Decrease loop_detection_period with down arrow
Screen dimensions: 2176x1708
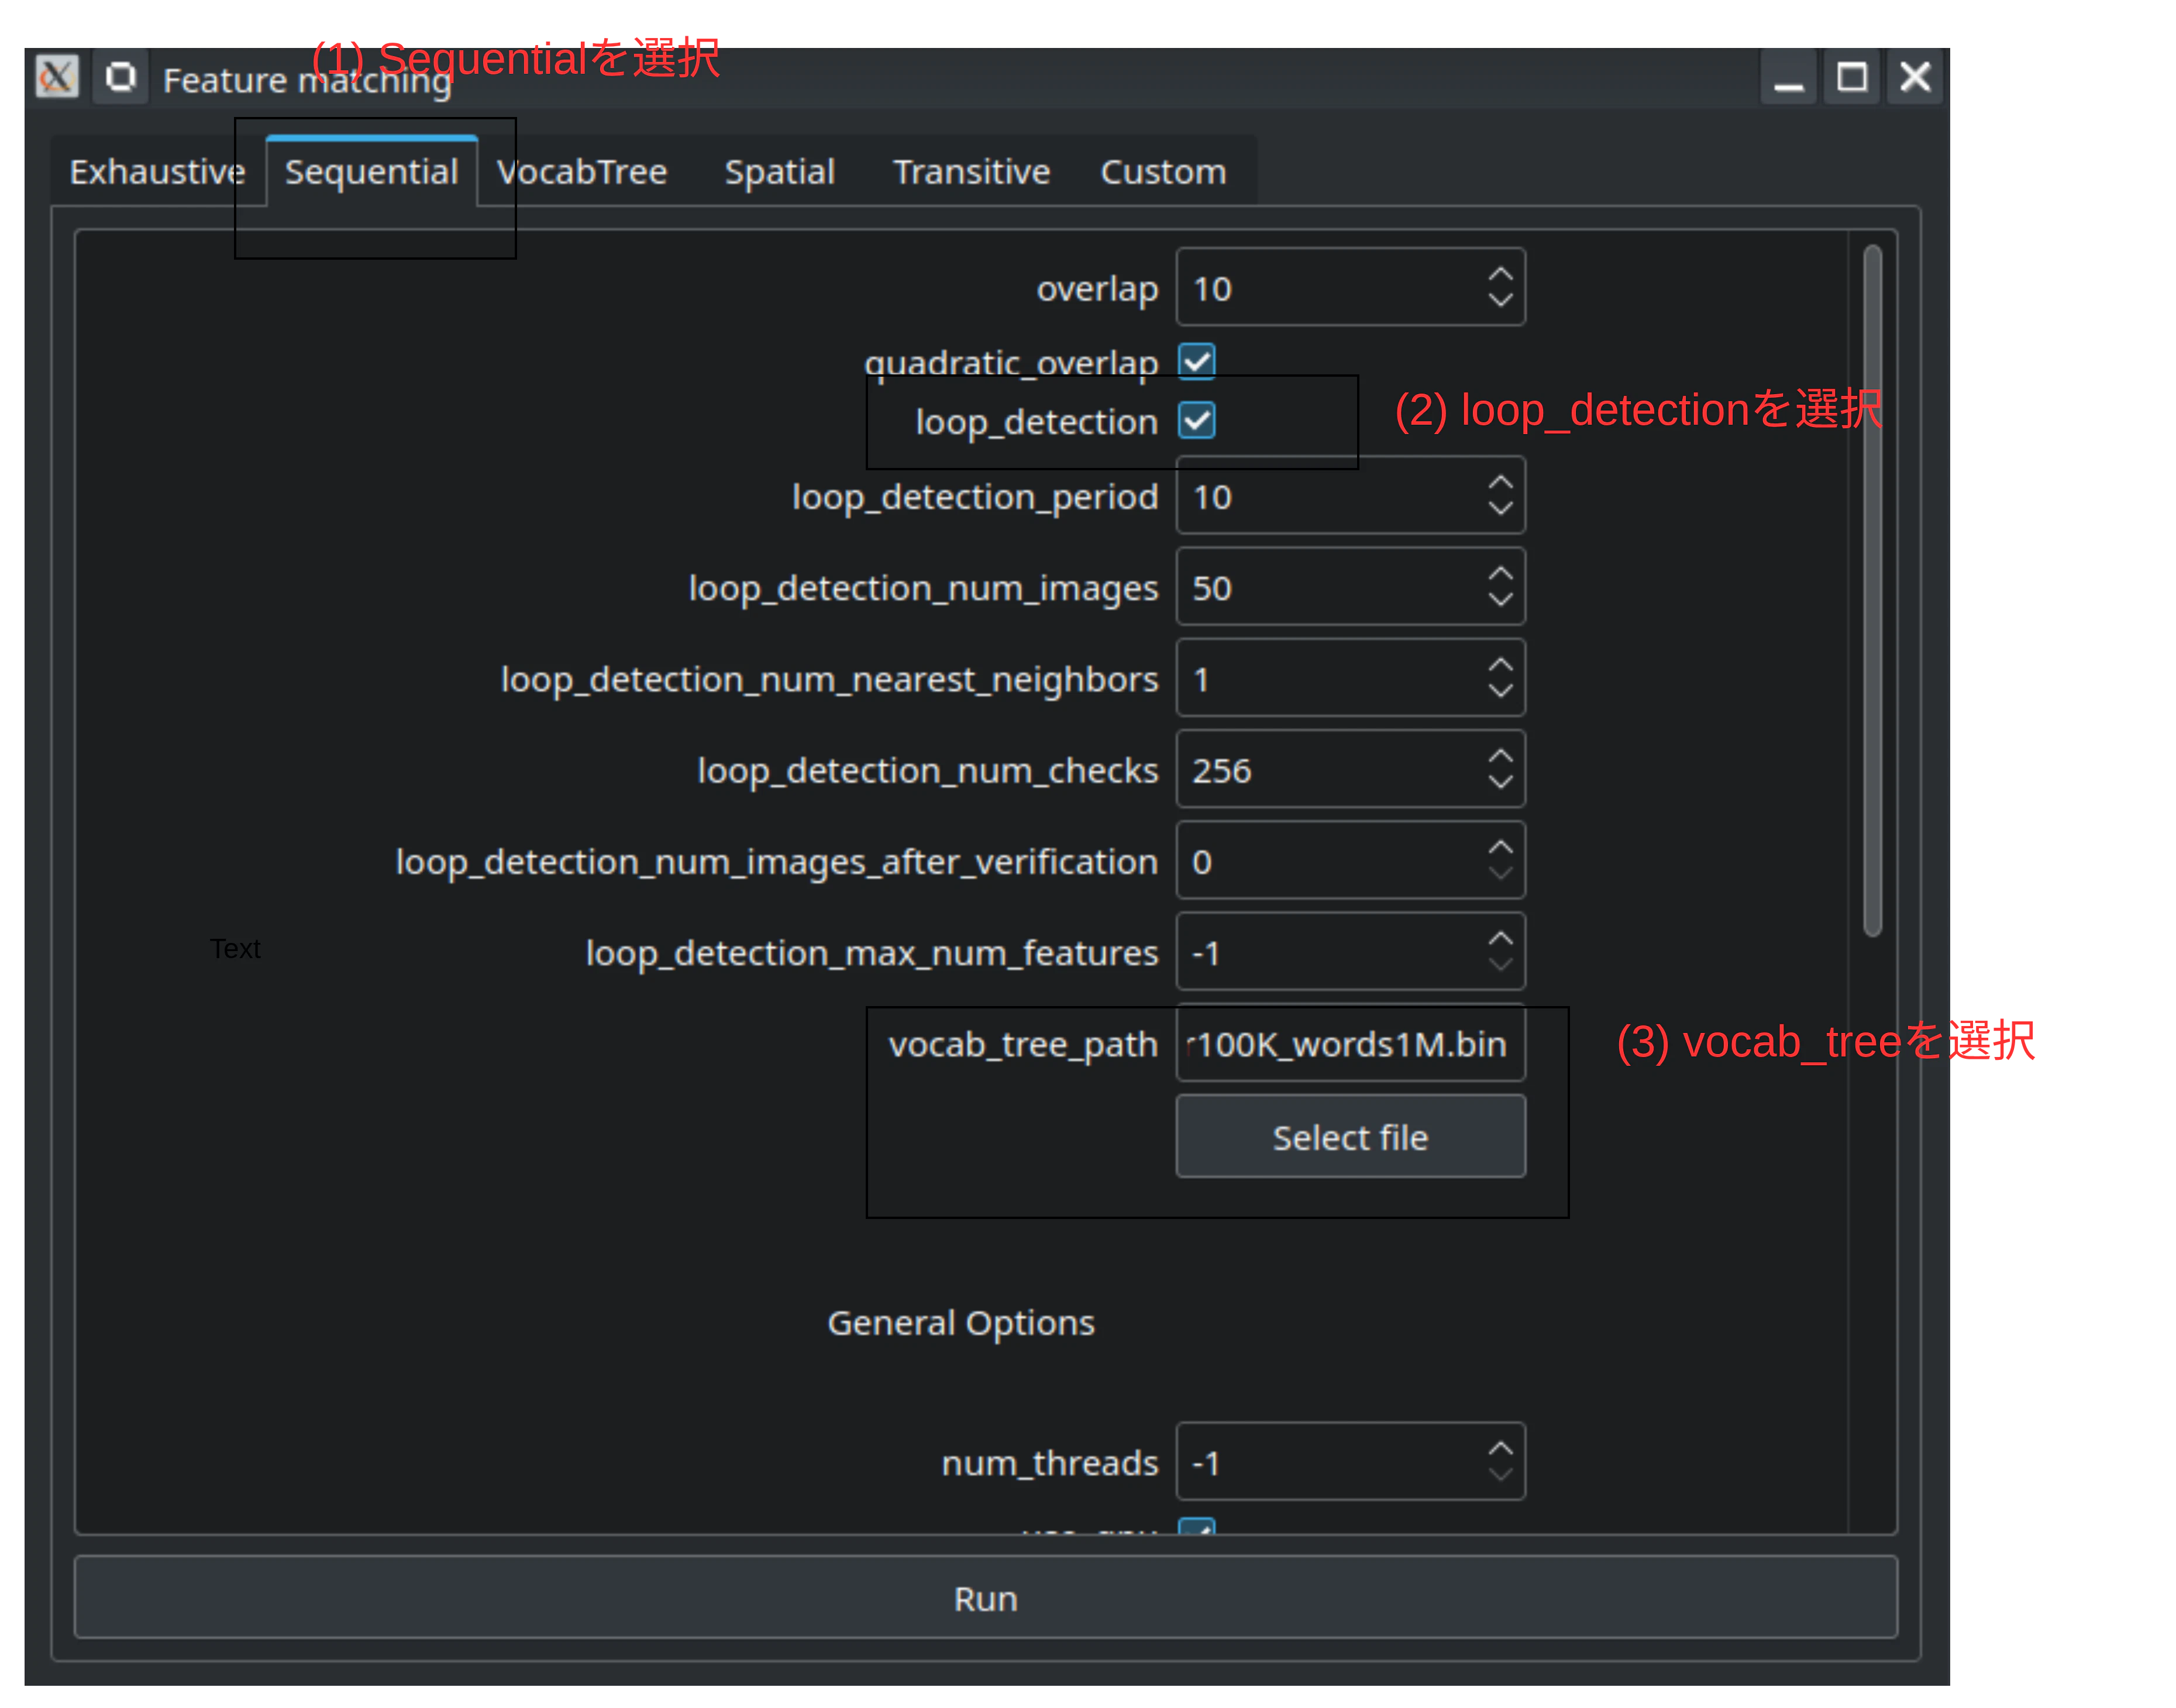1500,508
